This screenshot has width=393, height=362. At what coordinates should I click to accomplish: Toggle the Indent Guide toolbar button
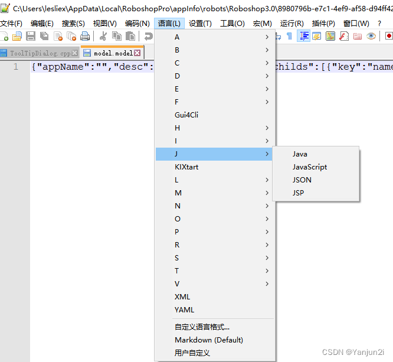[303, 36]
